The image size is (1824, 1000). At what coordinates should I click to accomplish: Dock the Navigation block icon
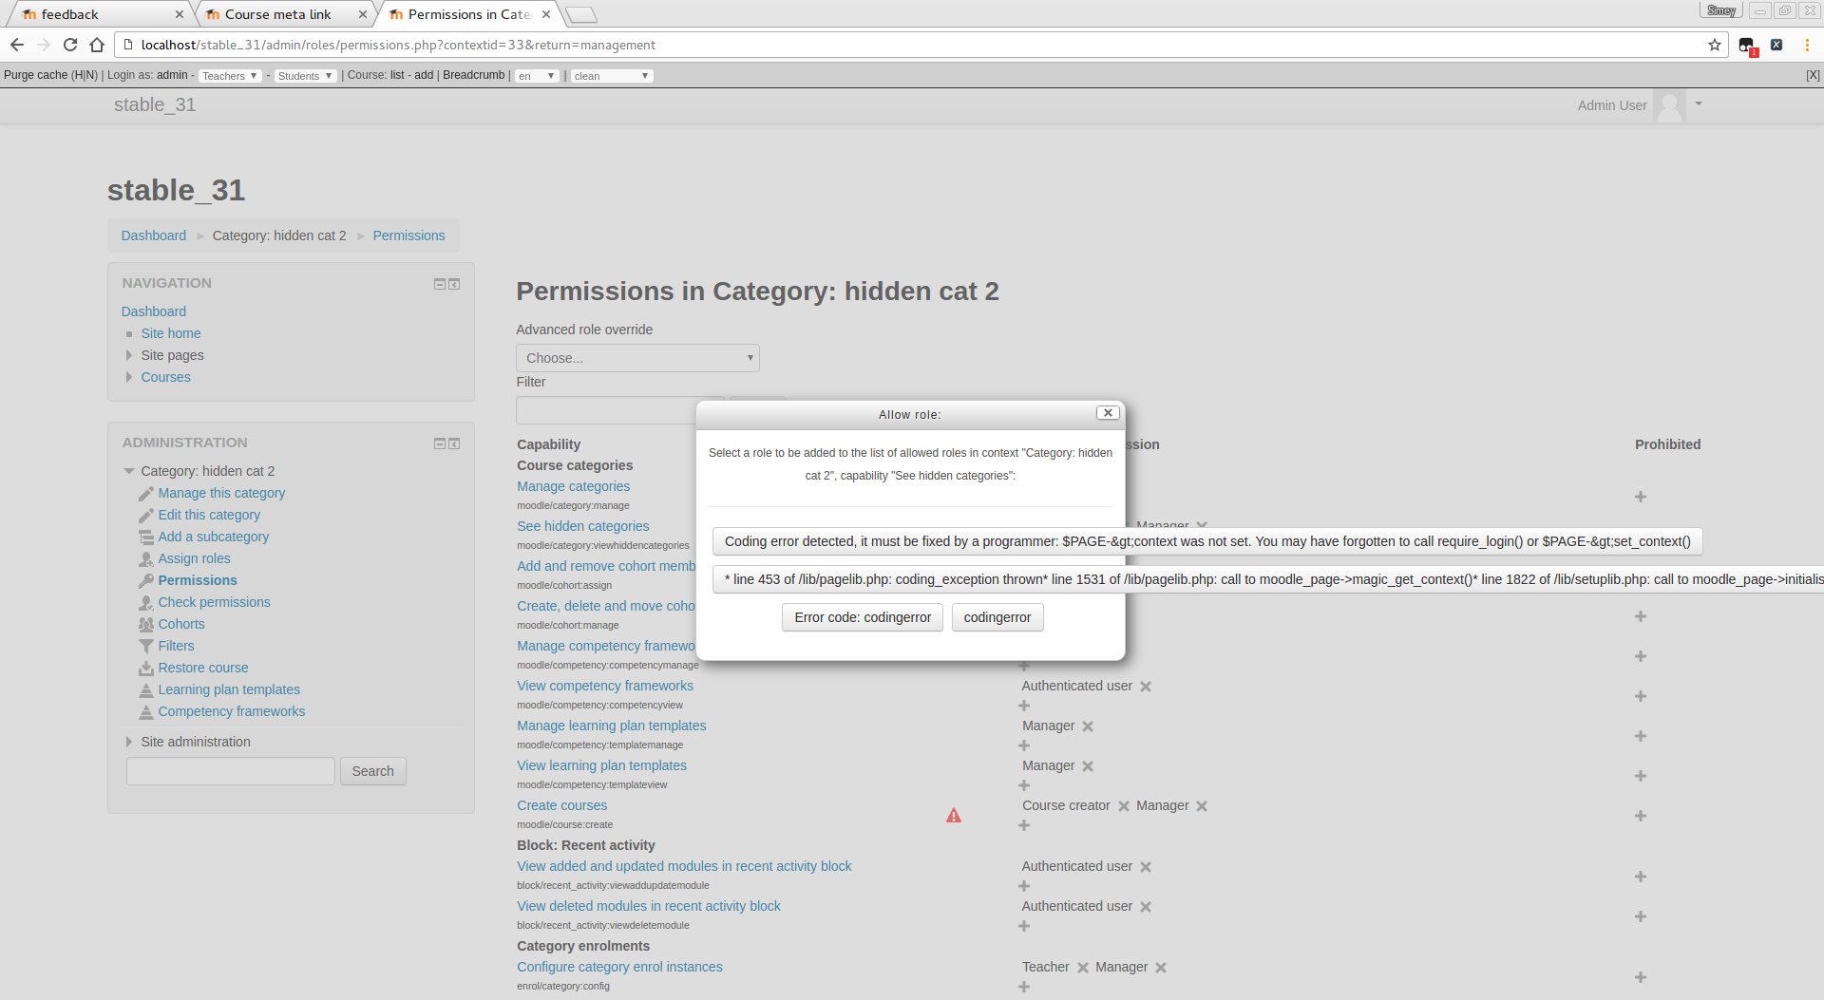pos(455,284)
